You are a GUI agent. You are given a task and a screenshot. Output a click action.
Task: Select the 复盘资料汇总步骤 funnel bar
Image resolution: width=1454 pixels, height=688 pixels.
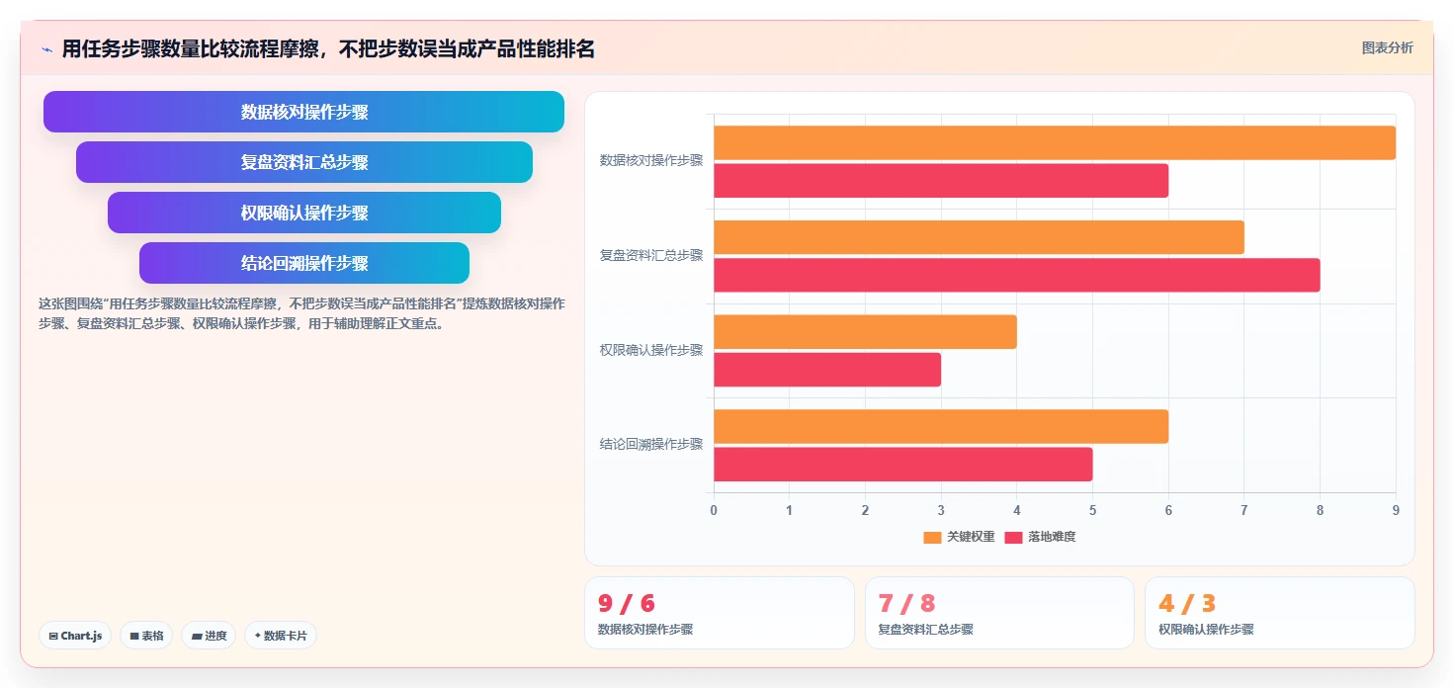(304, 162)
